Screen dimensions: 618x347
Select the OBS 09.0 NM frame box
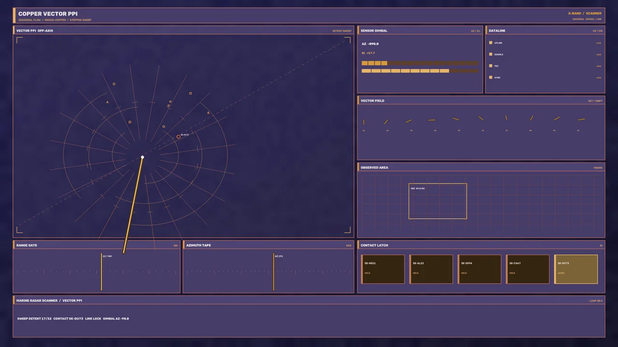coord(438,201)
